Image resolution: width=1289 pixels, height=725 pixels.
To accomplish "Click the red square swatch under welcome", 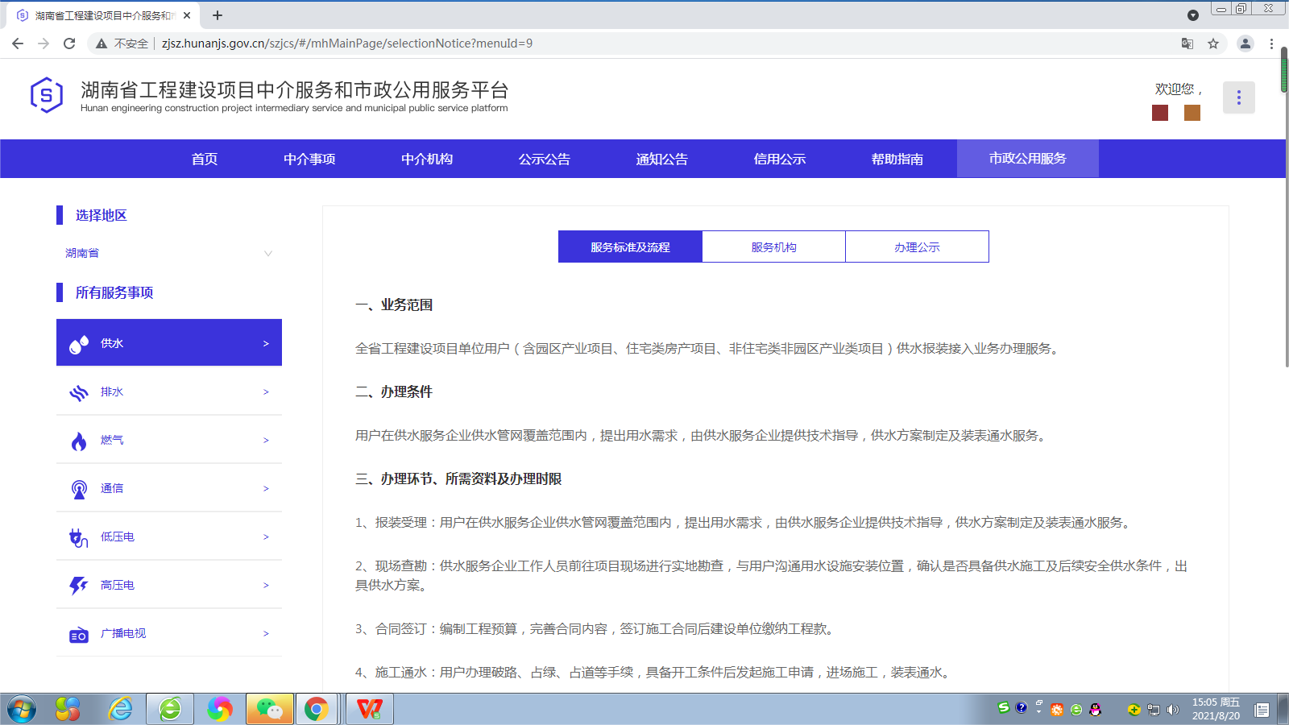I will click(x=1160, y=113).
